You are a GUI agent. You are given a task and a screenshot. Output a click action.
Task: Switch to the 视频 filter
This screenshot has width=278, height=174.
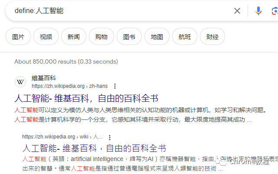(46, 37)
